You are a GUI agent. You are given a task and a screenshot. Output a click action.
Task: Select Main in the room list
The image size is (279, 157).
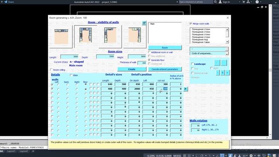(x=153, y=24)
